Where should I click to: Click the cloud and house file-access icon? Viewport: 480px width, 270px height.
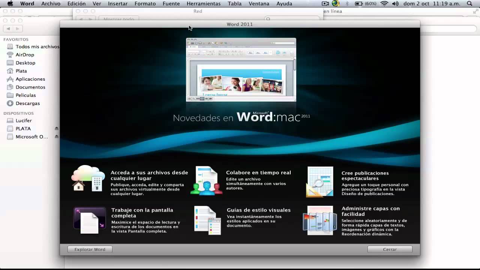88,178
